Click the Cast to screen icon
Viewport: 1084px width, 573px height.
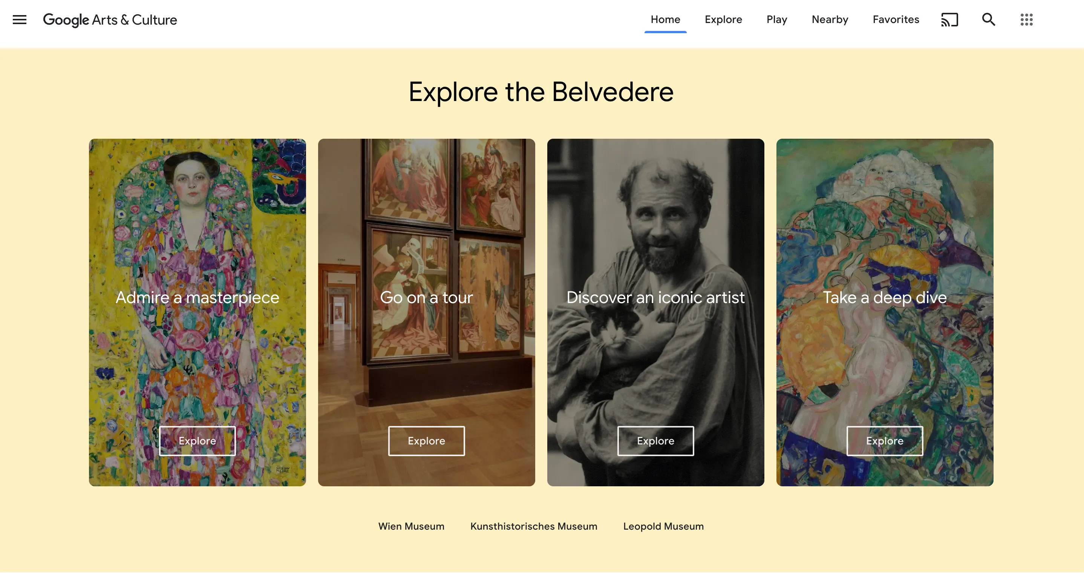click(949, 19)
